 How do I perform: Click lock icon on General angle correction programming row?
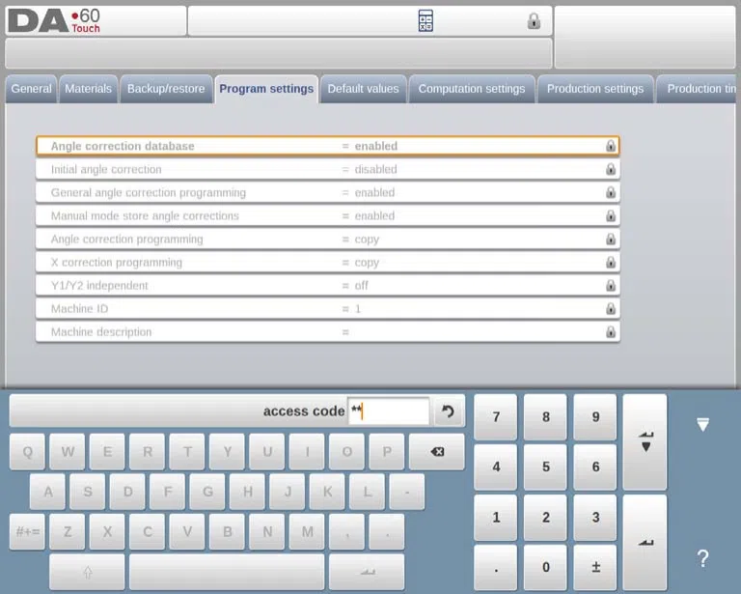pos(611,192)
